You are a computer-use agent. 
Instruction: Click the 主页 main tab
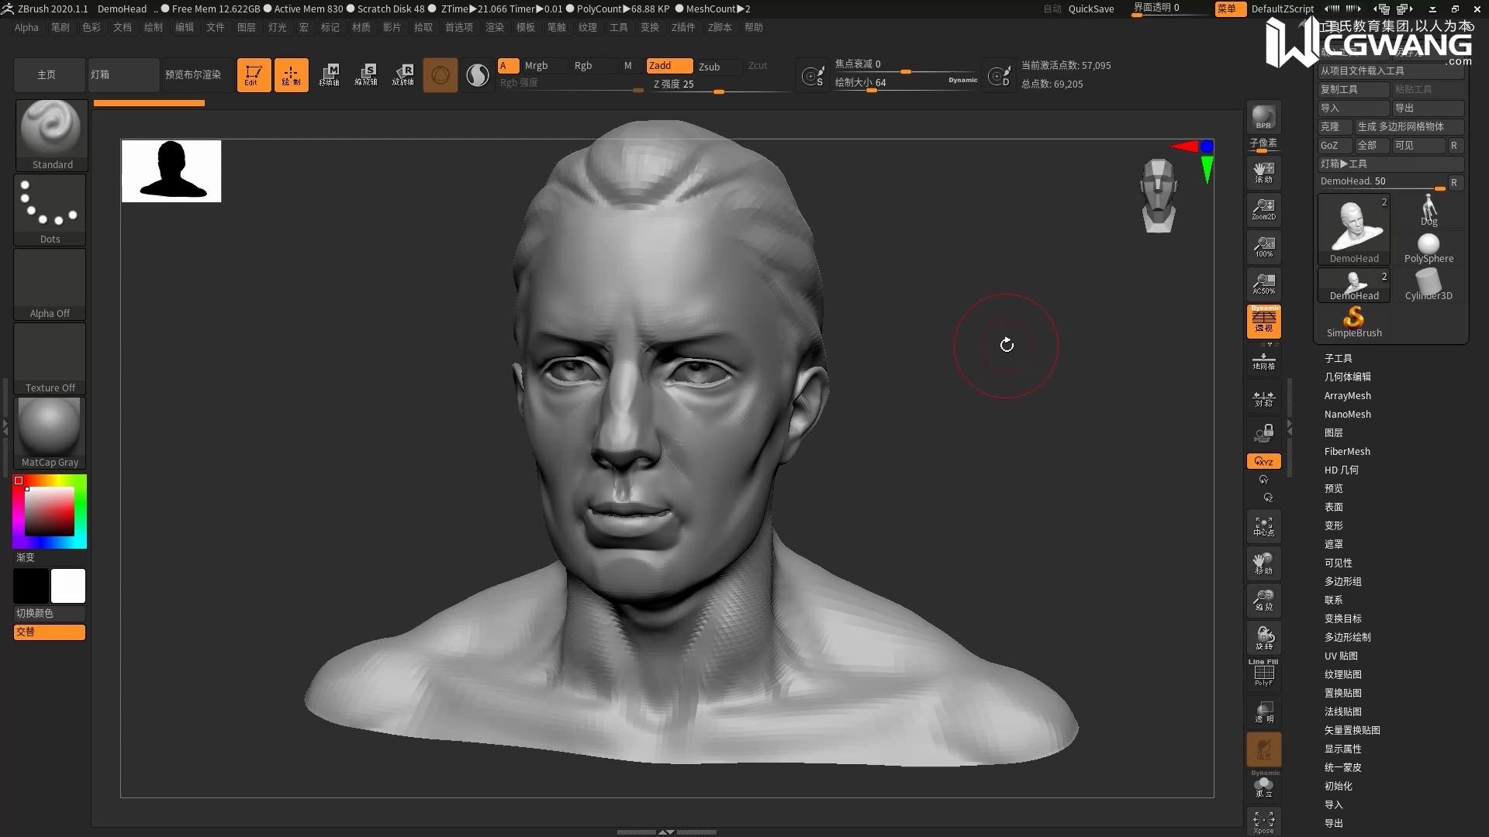coord(46,74)
